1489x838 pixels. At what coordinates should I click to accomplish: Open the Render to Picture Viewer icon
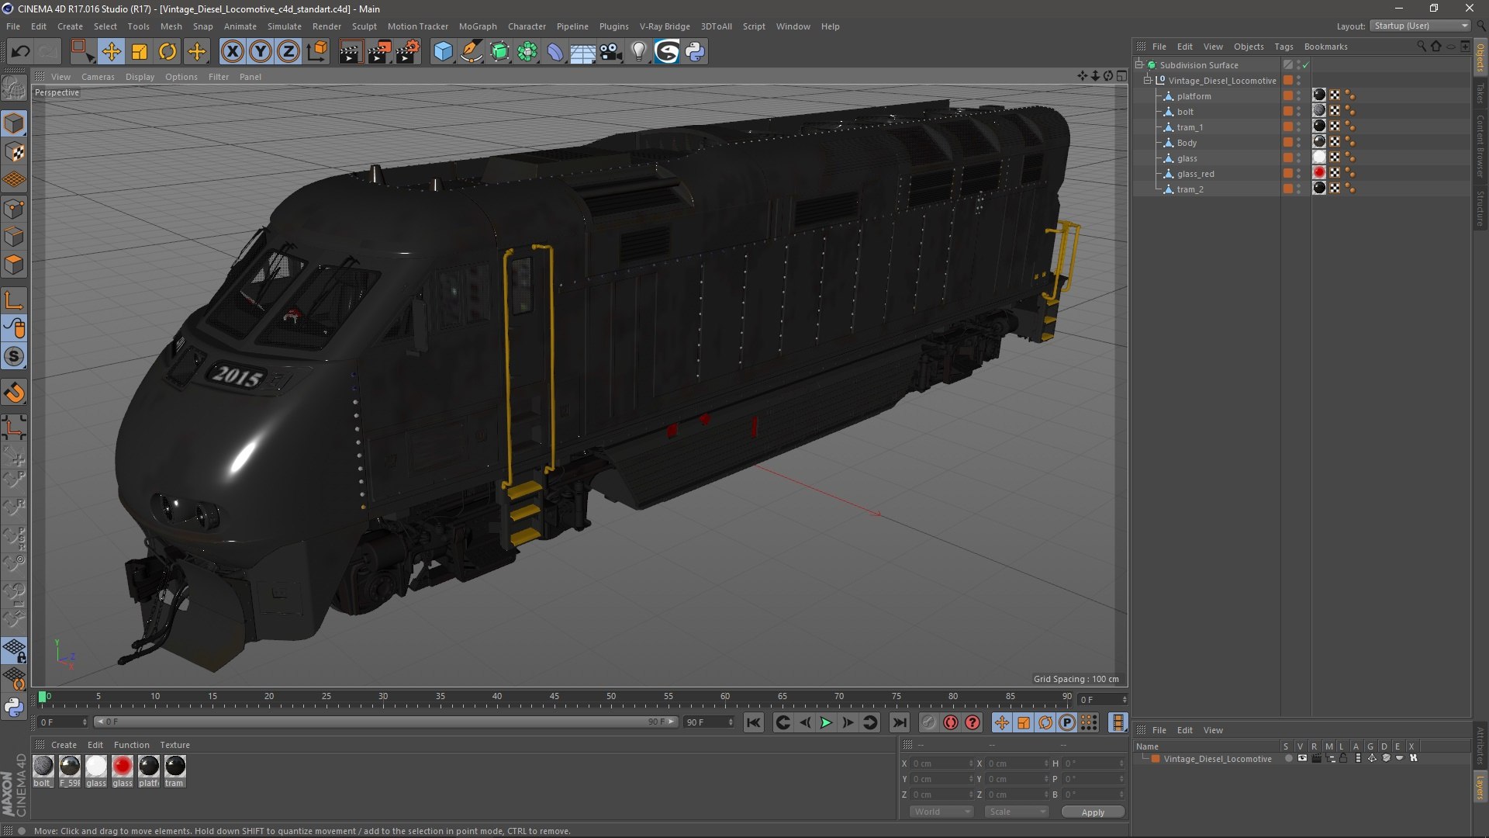click(x=379, y=52)
